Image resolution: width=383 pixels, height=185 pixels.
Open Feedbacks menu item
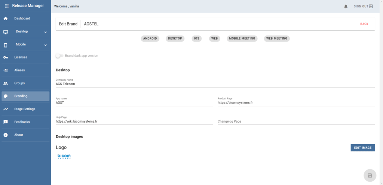[x=25, y=122]
